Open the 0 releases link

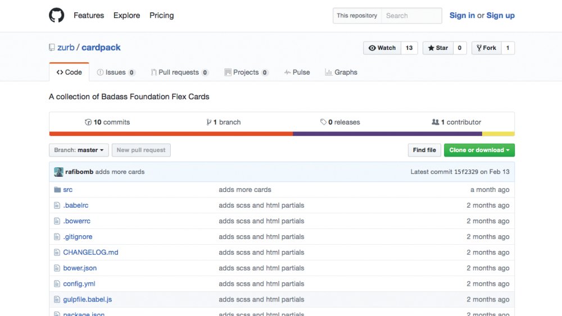point(340,122)
